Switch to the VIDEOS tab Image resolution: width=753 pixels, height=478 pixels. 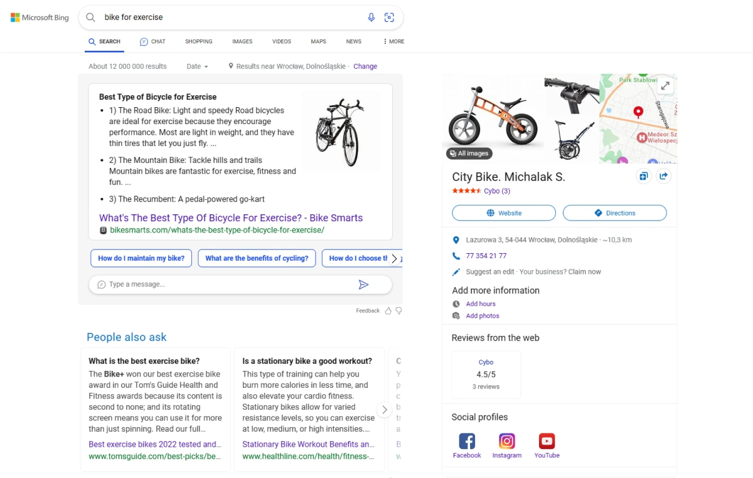[x=282, y=41]
